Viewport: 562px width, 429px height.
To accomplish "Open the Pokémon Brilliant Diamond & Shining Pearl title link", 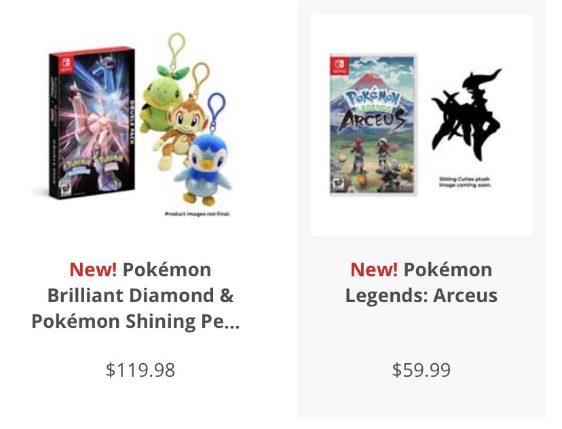I will pyautogui.click(x=140, y=295).
